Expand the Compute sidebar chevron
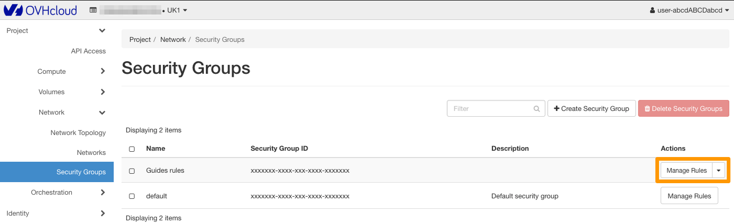The height and width of the screenshot is (224, 734). click(103, 71)
